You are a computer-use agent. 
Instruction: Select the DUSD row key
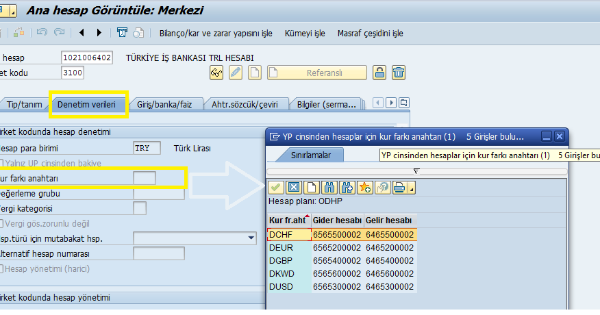[x=289, y=287]
